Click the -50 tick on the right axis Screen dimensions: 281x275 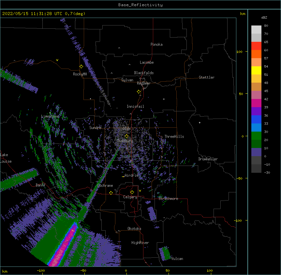[x=239, y=178]
